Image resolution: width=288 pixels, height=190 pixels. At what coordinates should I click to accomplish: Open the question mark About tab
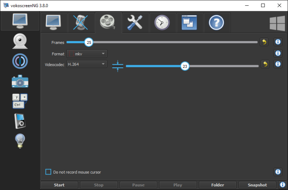coord(217,23)
